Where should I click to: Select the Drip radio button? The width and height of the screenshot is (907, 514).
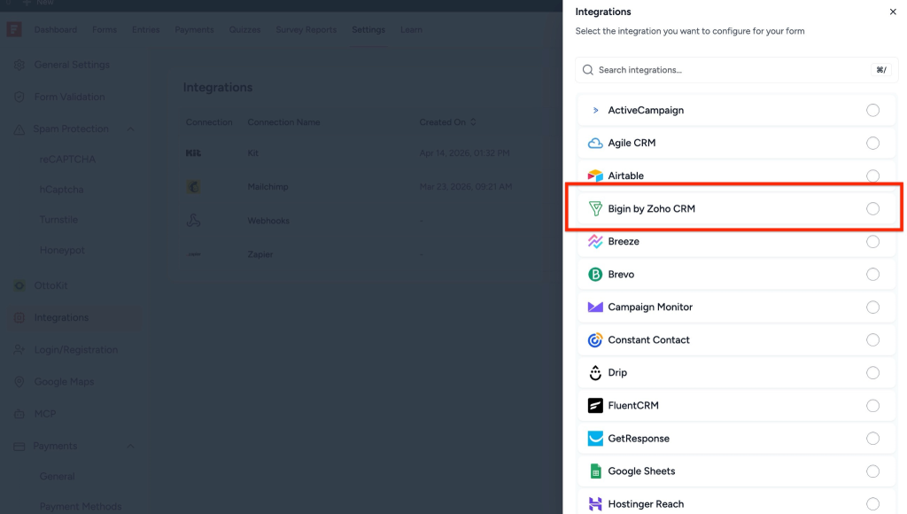(x=872, y=373)
